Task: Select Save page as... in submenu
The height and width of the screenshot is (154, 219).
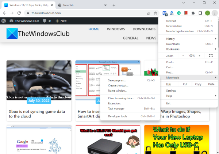Action: pos(130,80)
